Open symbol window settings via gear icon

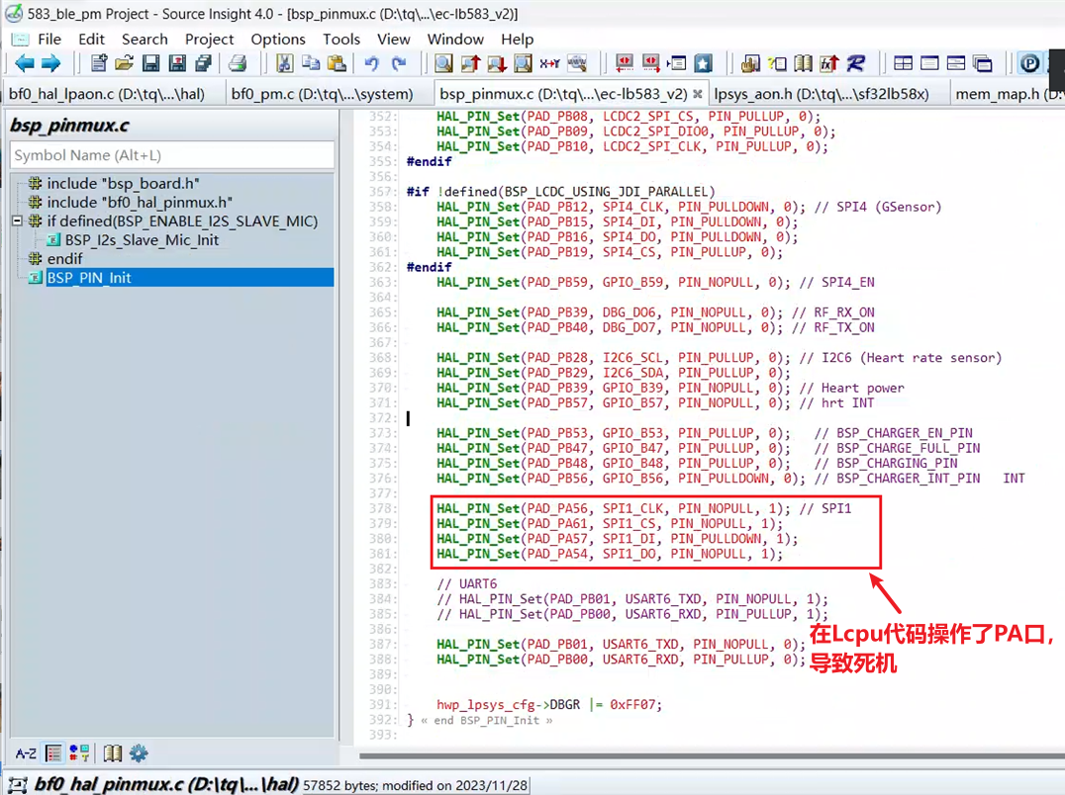tap(139, 753)
